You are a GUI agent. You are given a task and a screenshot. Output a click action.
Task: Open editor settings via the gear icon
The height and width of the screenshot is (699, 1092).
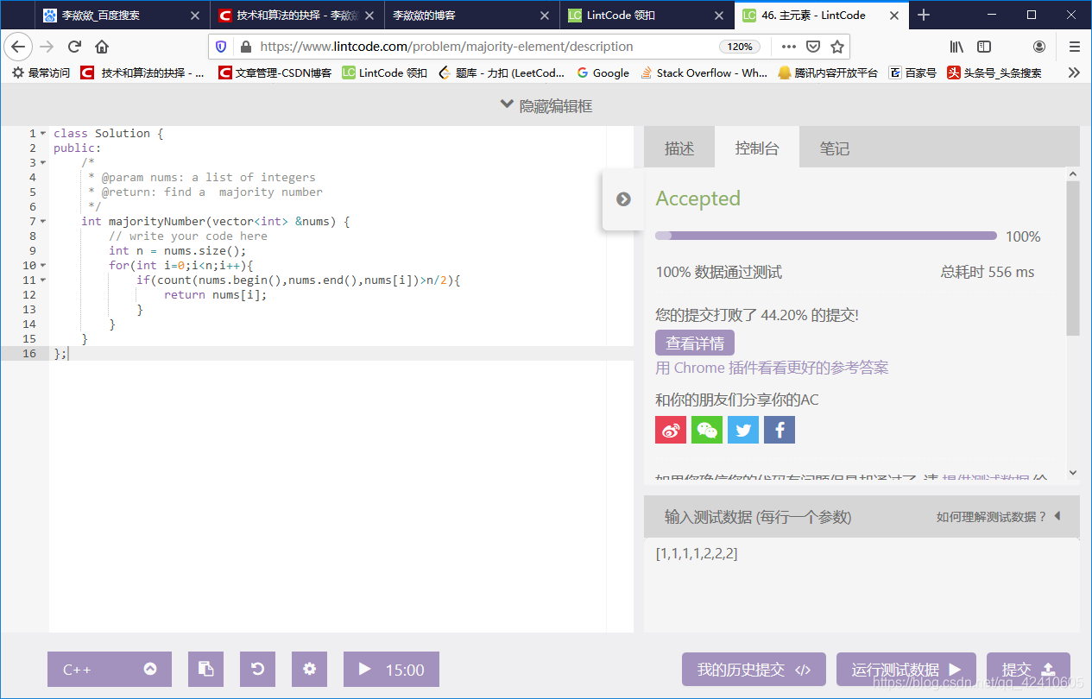pos(309,669)
